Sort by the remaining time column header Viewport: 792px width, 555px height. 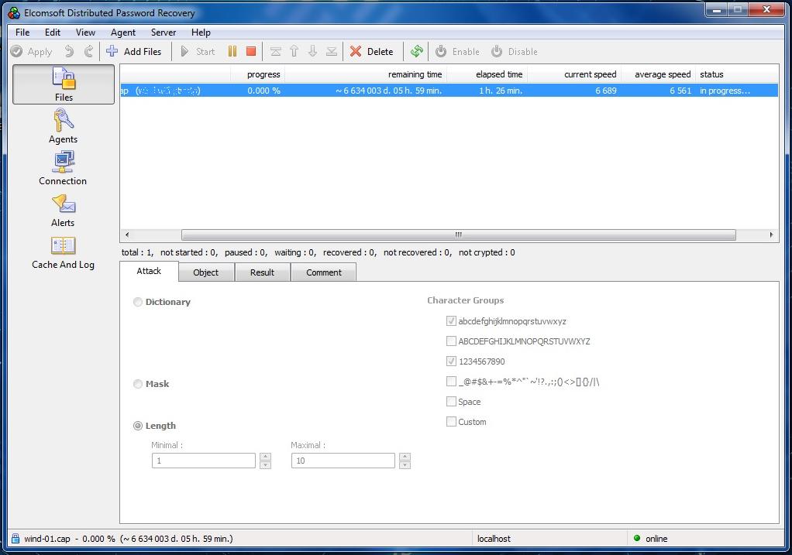[x=367, y=74]
